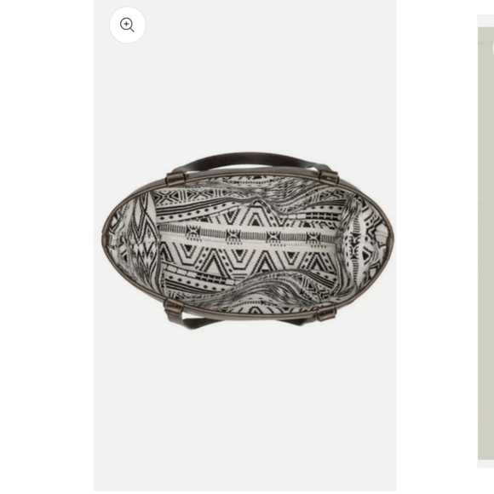Screen dimensions: 494x494
Task: Click the white gap between product images
Action: pos(437,247)
